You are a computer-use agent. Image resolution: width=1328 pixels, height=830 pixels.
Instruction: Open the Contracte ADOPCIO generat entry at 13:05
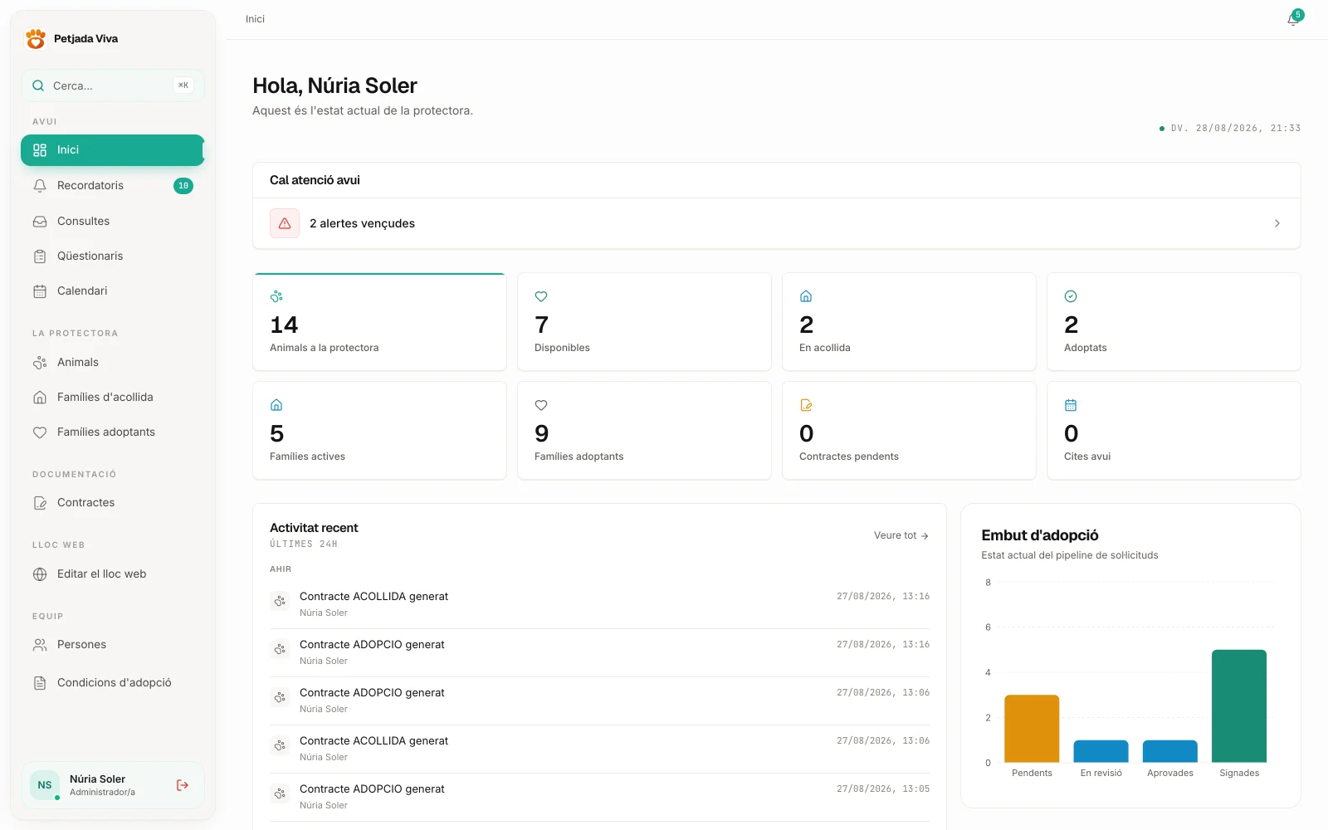click(x=599, y=797)
